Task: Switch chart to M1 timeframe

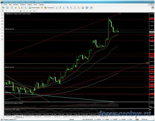Action: pos(2,15)
